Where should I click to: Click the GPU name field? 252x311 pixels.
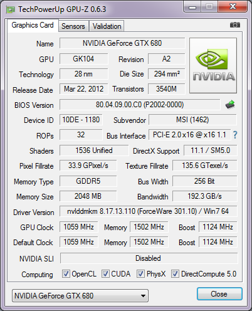click(122, 43)
